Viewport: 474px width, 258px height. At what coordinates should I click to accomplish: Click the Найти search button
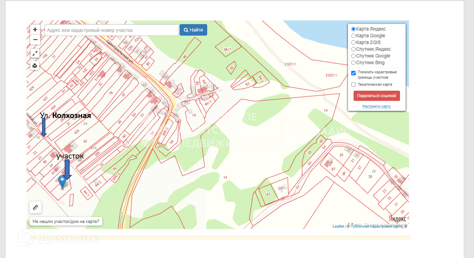coord(193,30)
